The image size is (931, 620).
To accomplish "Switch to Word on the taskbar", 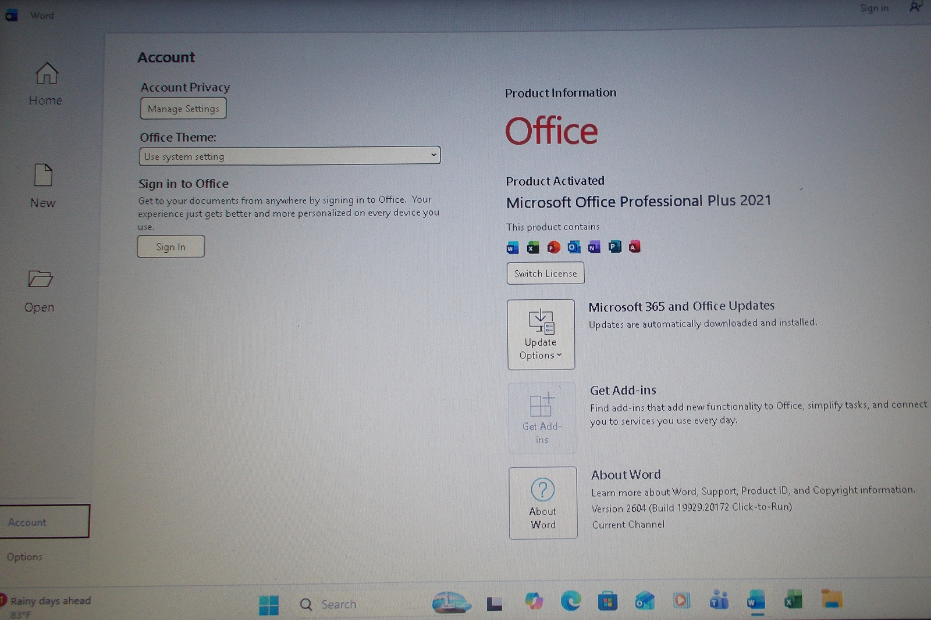I will click(756, 600).
